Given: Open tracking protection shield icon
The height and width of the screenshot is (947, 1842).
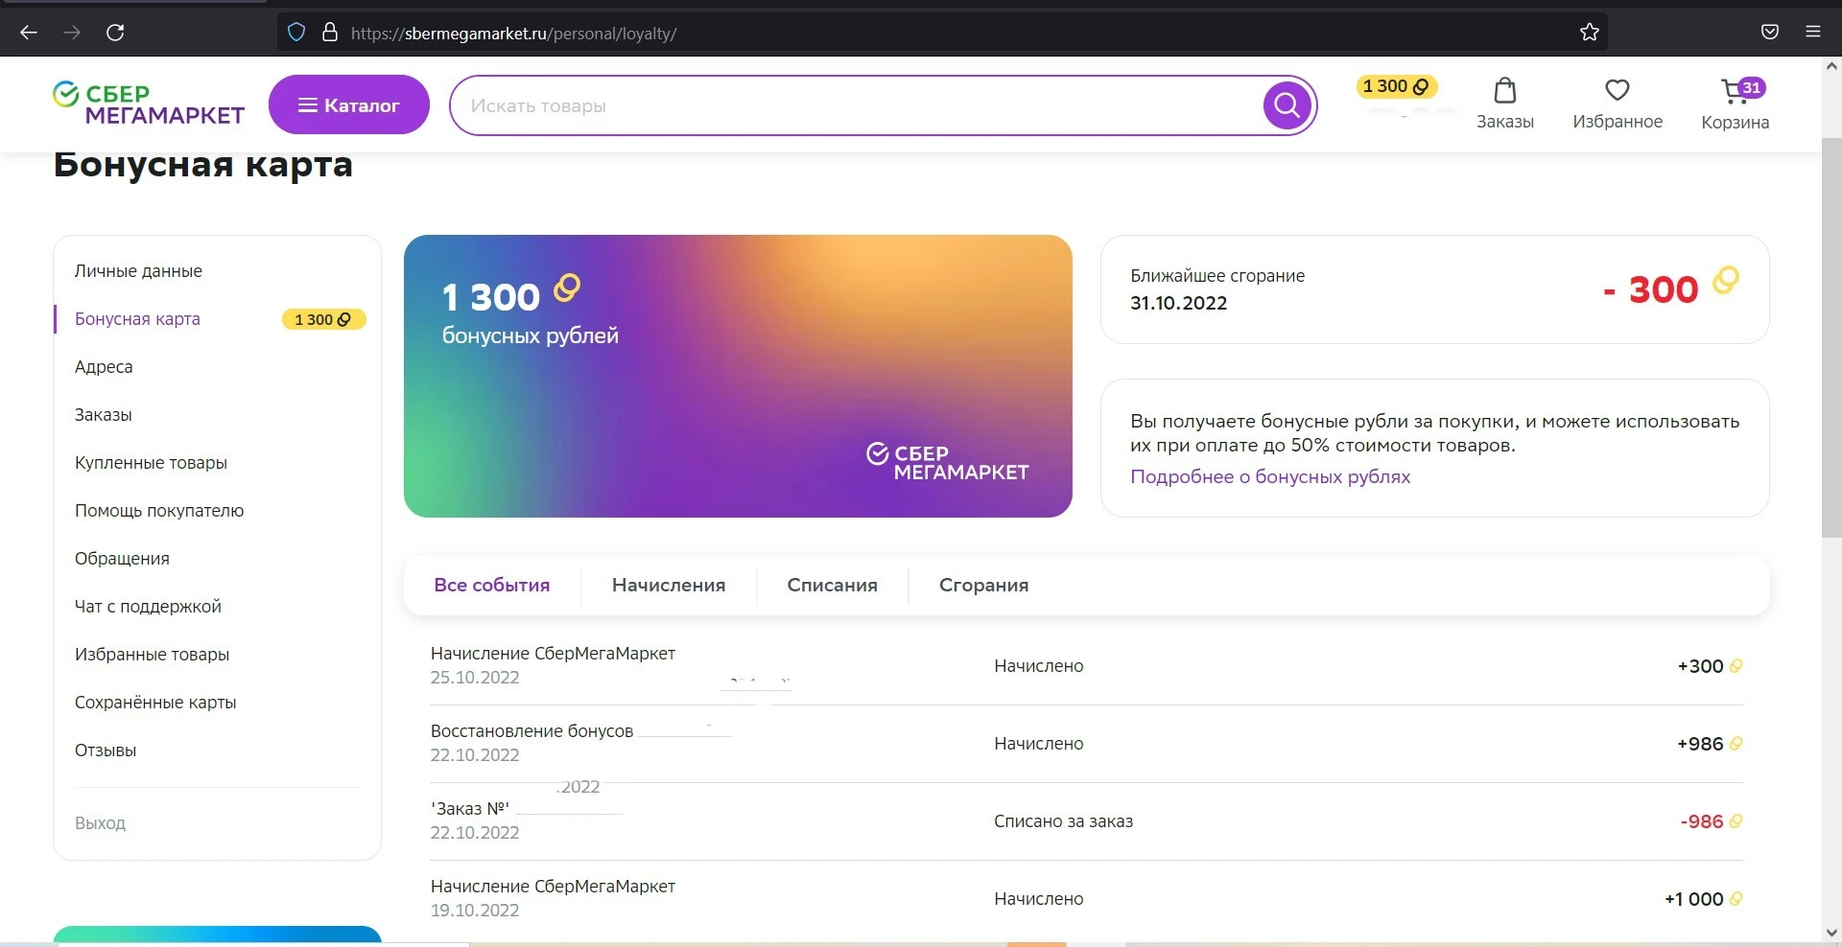Looking at the screenshot, I should point(296,33).
